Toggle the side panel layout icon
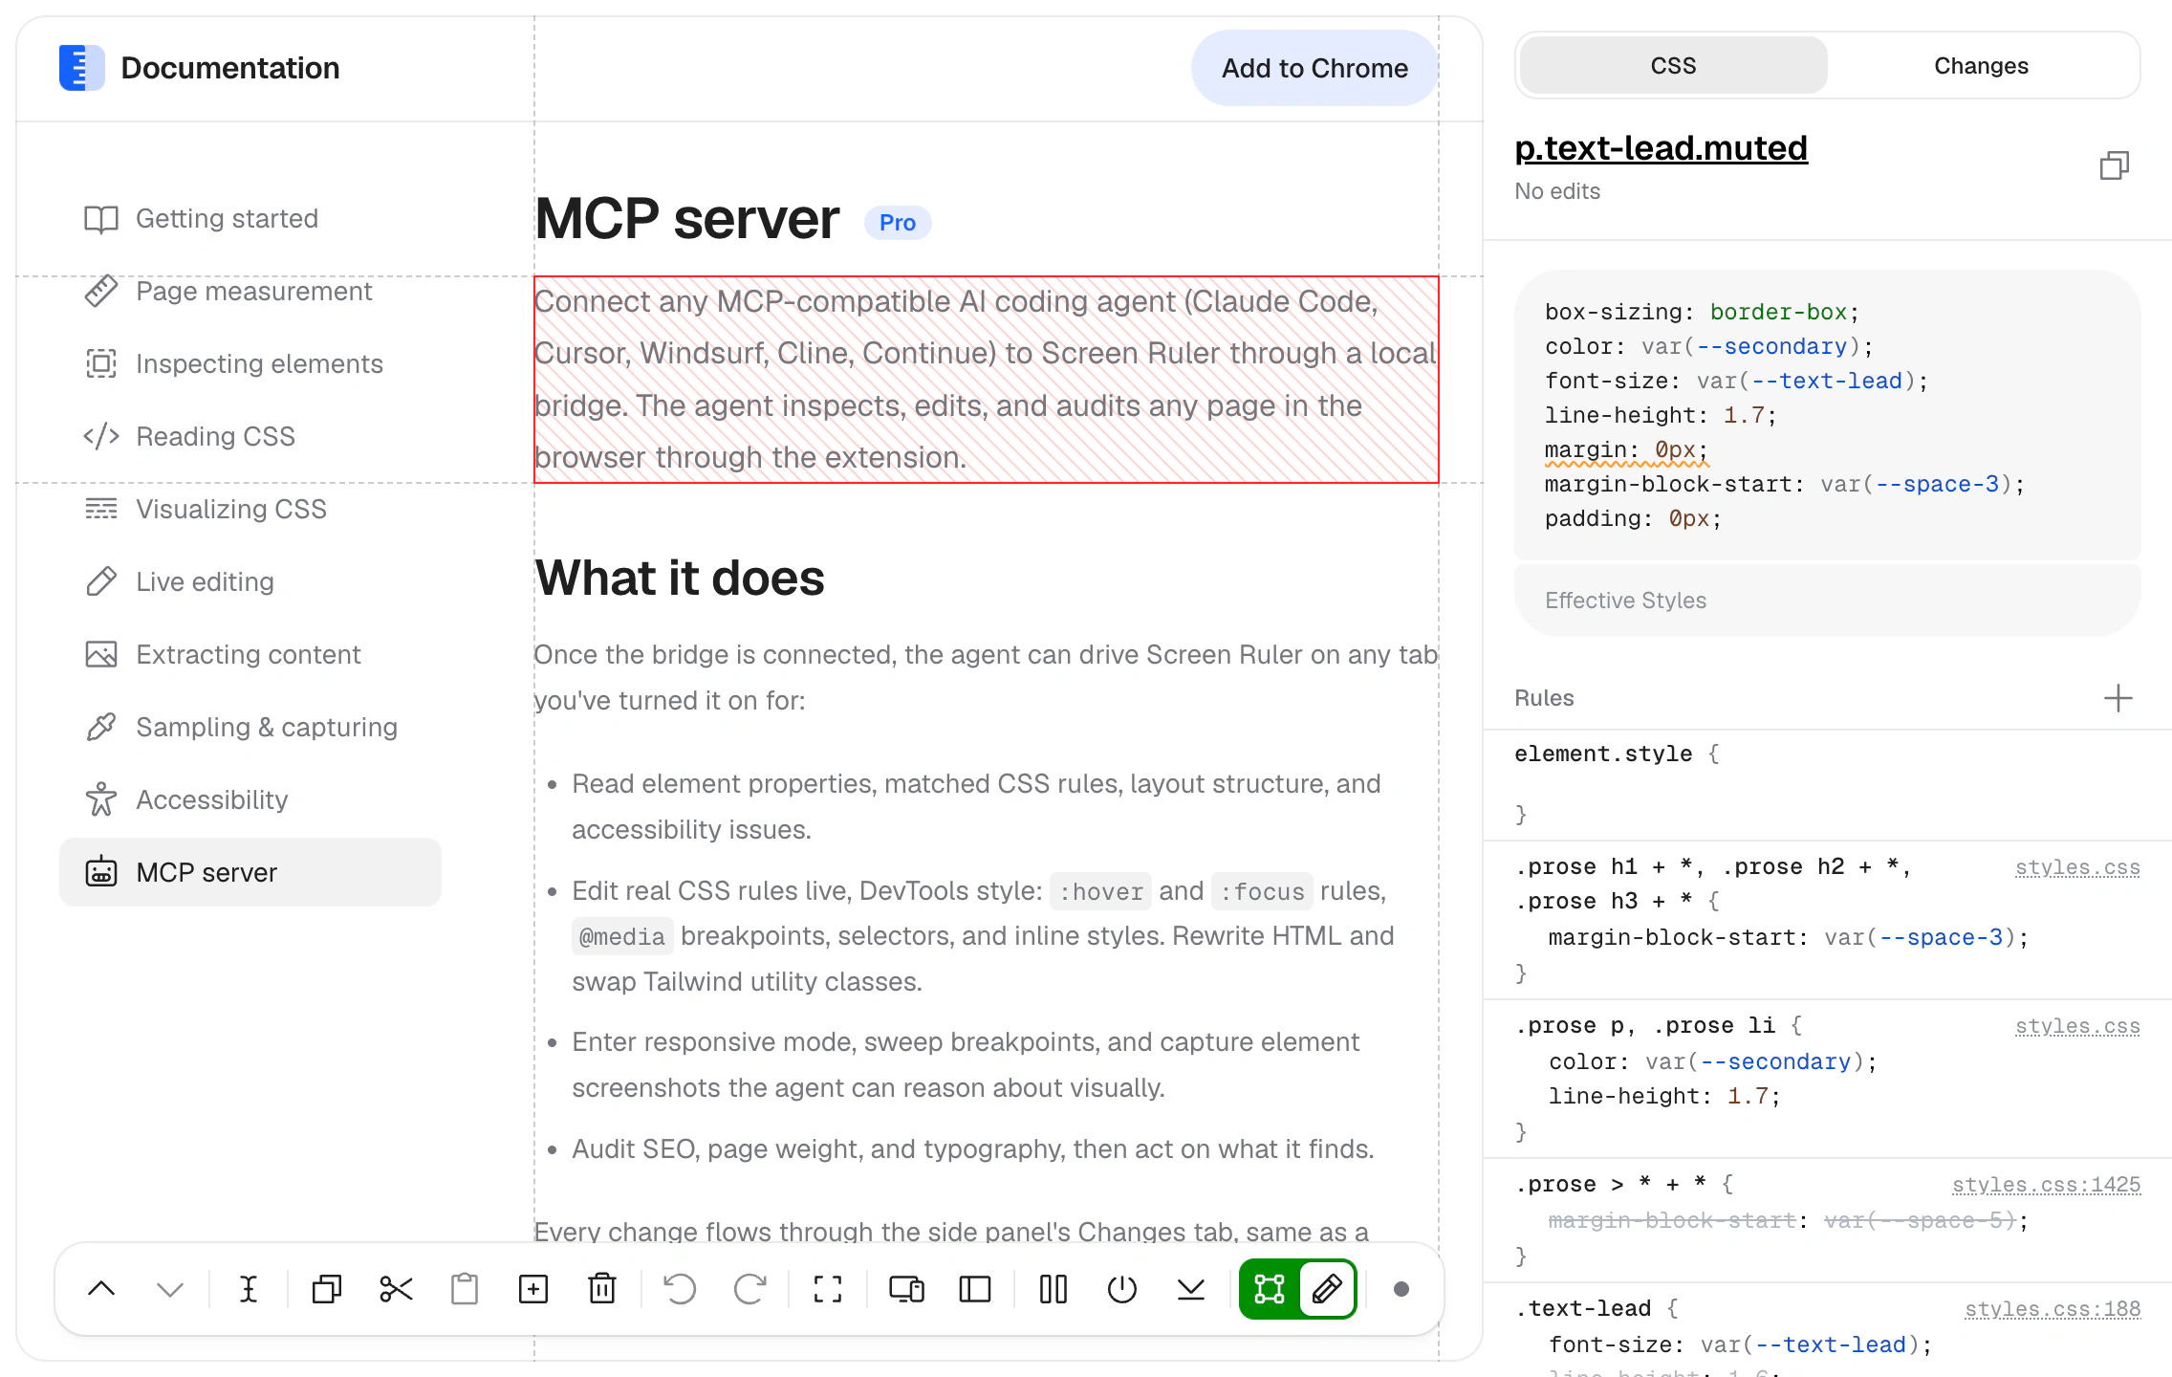The height and width of the screenshot is (1377, 2172). pos(975,1289)
